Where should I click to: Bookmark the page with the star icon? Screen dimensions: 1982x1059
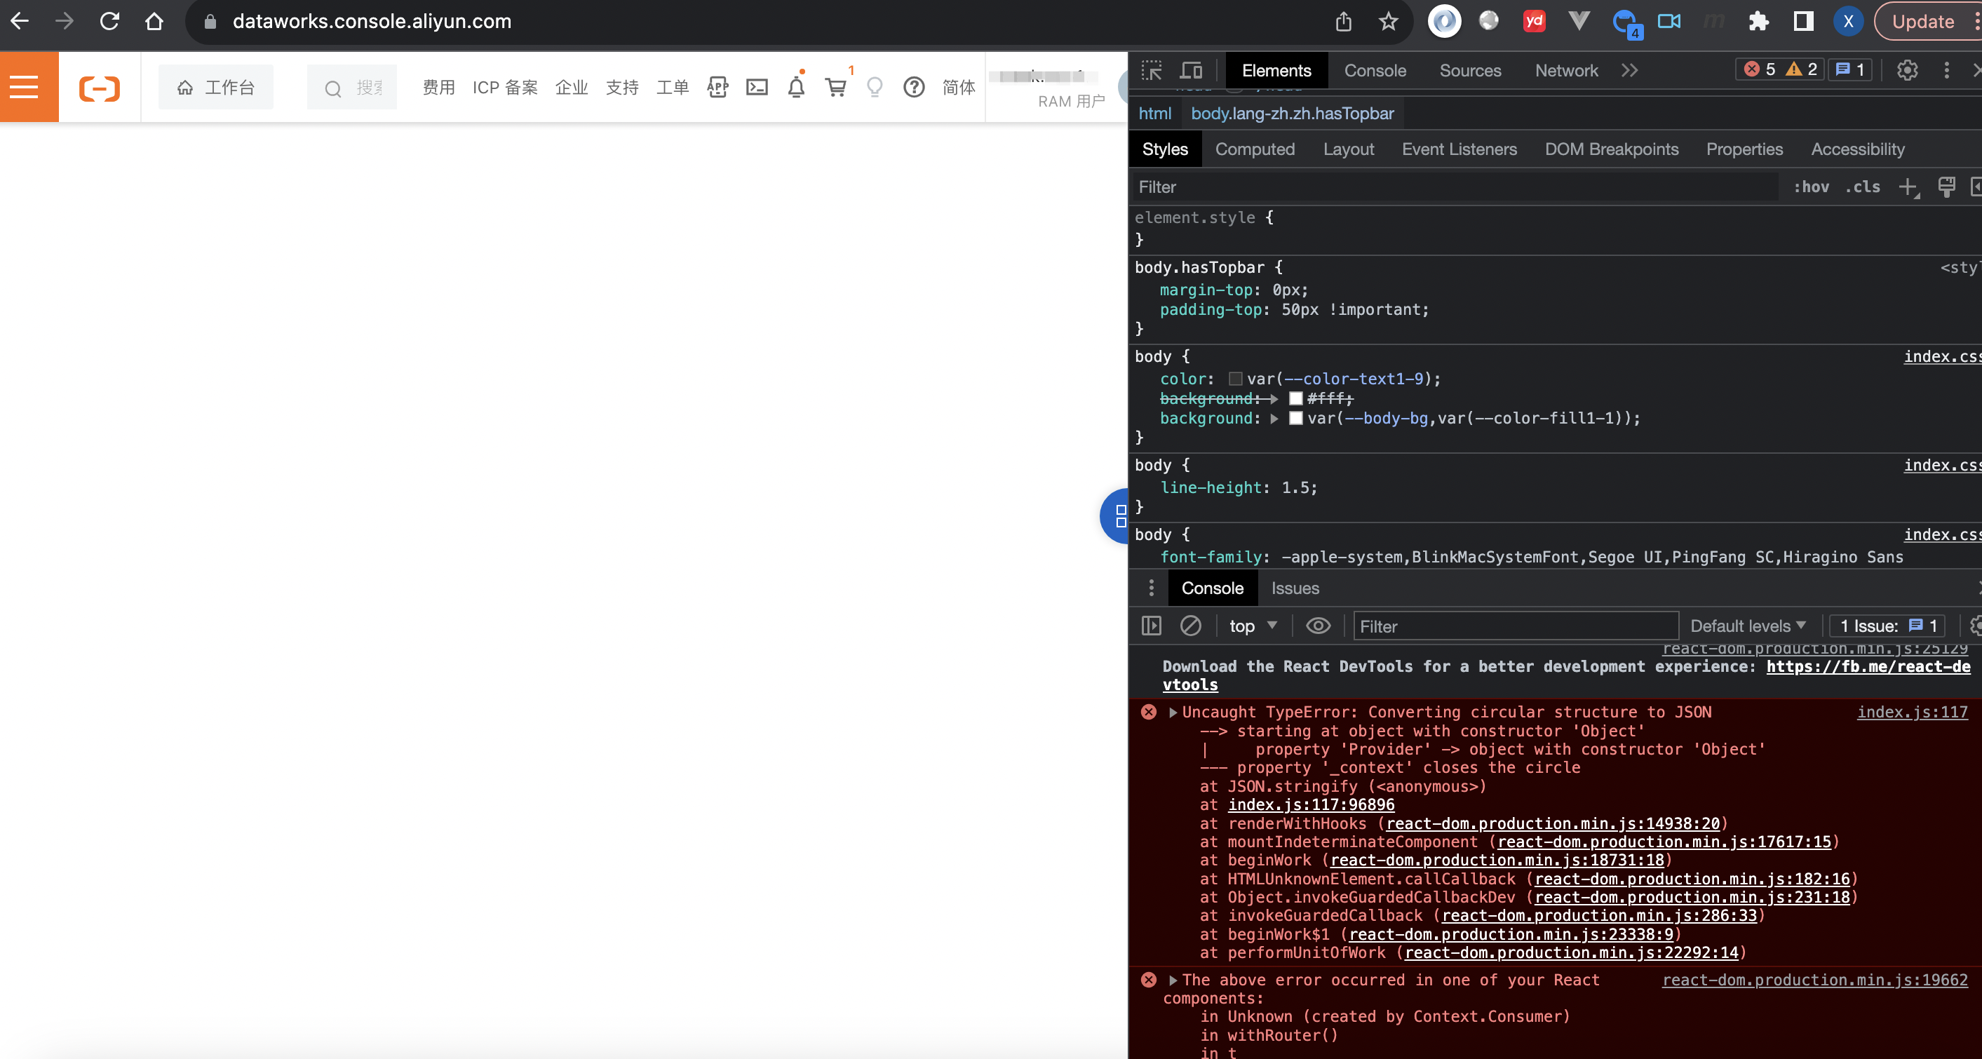(1388, 22)
